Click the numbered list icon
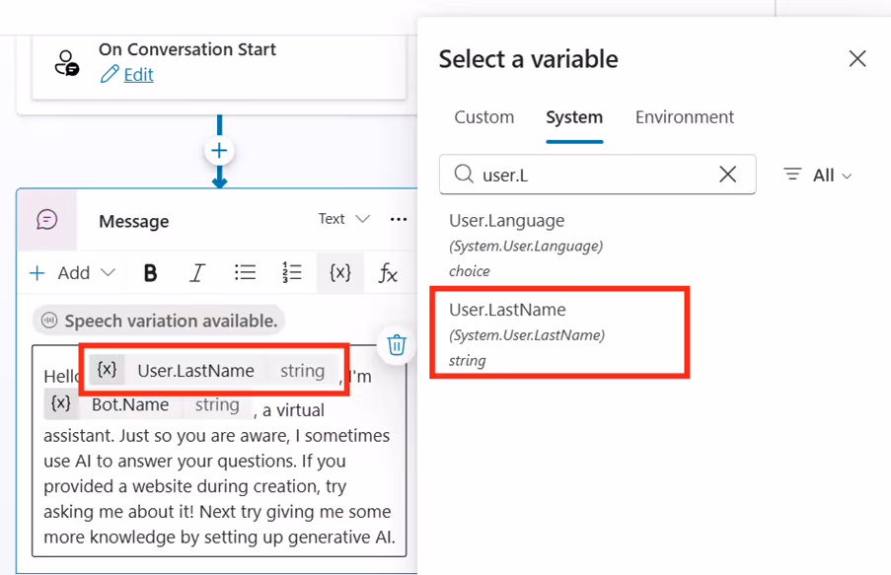This screenshot has height=575, width=891. tap(293, 272)
